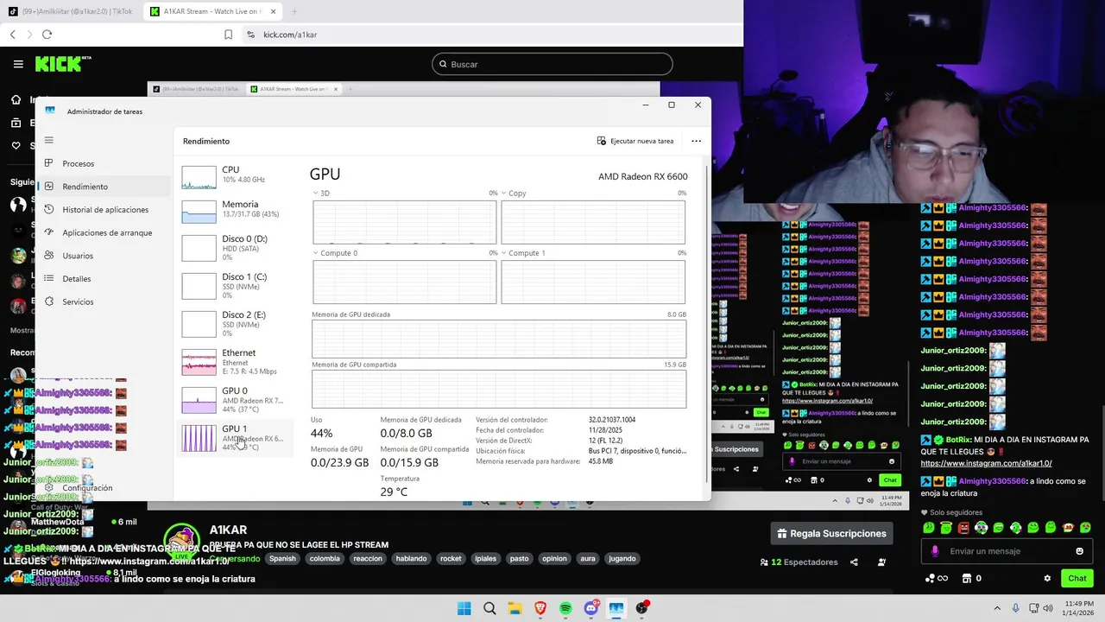Image resolution: width=1105 pixels, height=622 pixels.
Task: Reload the kick.com page
Action: click(47, 35)
